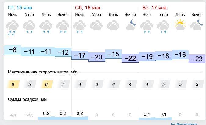Click the Friday daytime snow cloud icon

click(x=46, y=25)
